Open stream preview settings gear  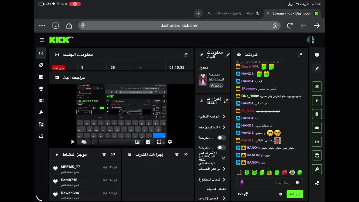pos(170,142)
